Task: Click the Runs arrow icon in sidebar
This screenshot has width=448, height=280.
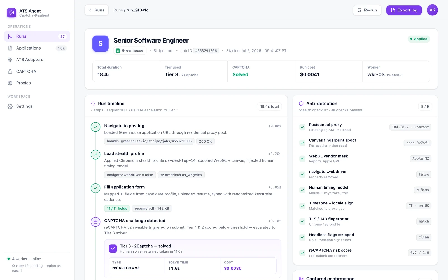Action: tap(10, 36)
